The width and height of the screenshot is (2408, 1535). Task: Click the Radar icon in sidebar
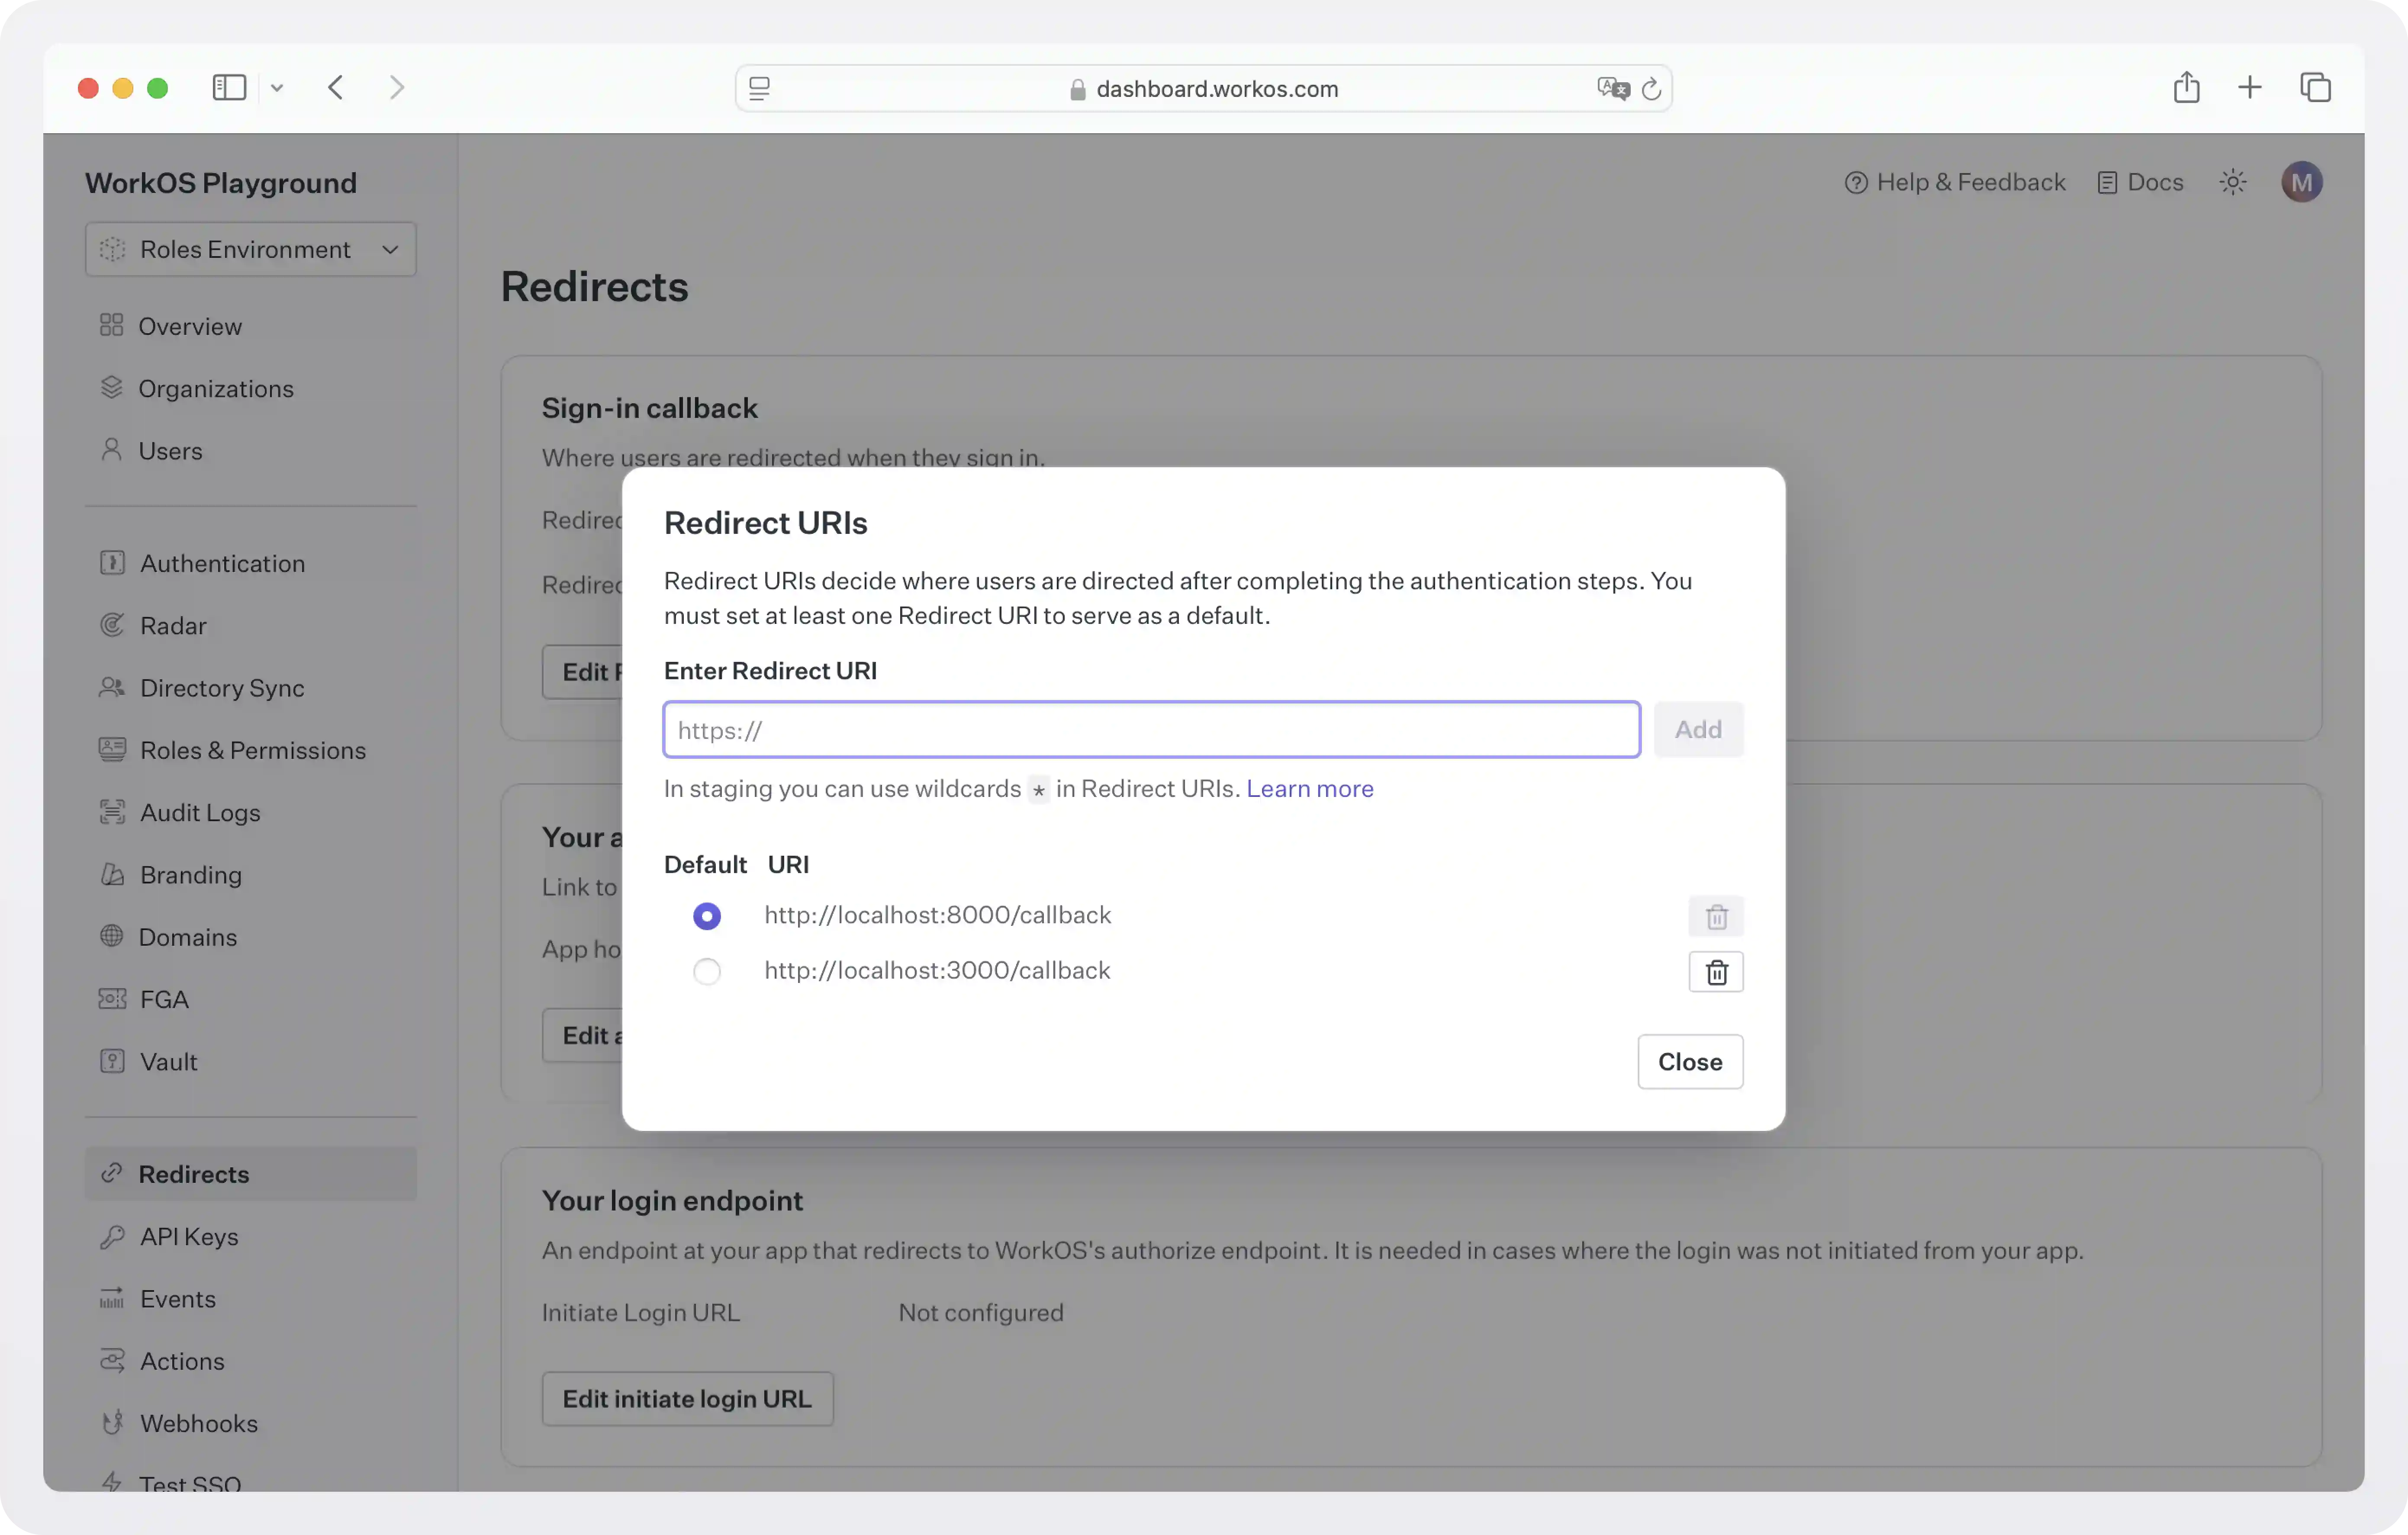[x=112, y=625]
